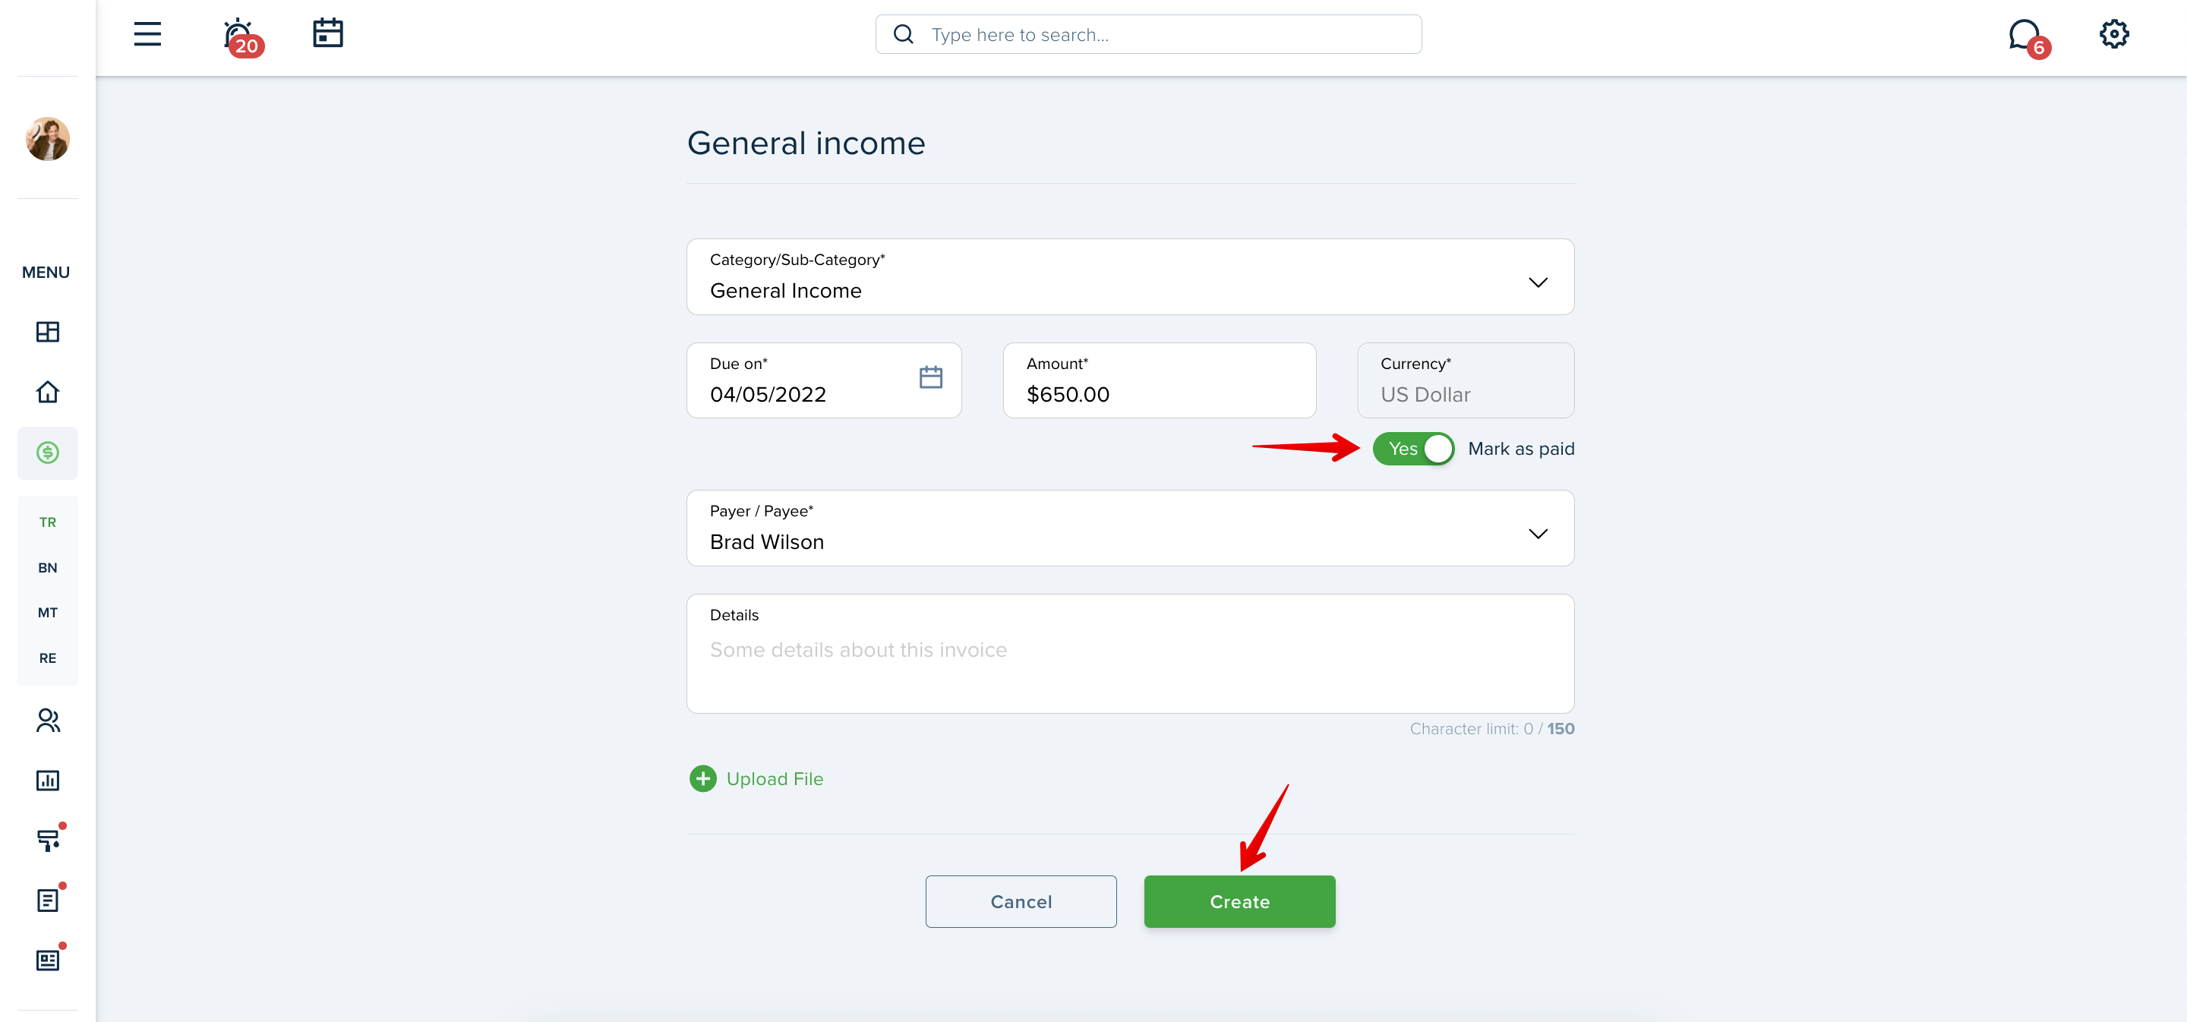Click the Upload File link
The height and width of the screenshot is (1022, 2187).
[756, 778]
